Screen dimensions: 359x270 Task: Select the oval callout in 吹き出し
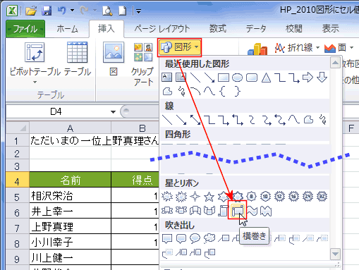pyautogui.click(x=195, y=238)
